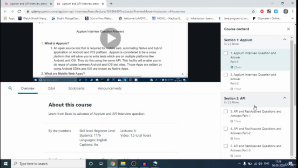This screenshot has width=298, height=168.
Task: Open the Inheritance - Learn... bookmark
Action: click(x=200, y=18)
